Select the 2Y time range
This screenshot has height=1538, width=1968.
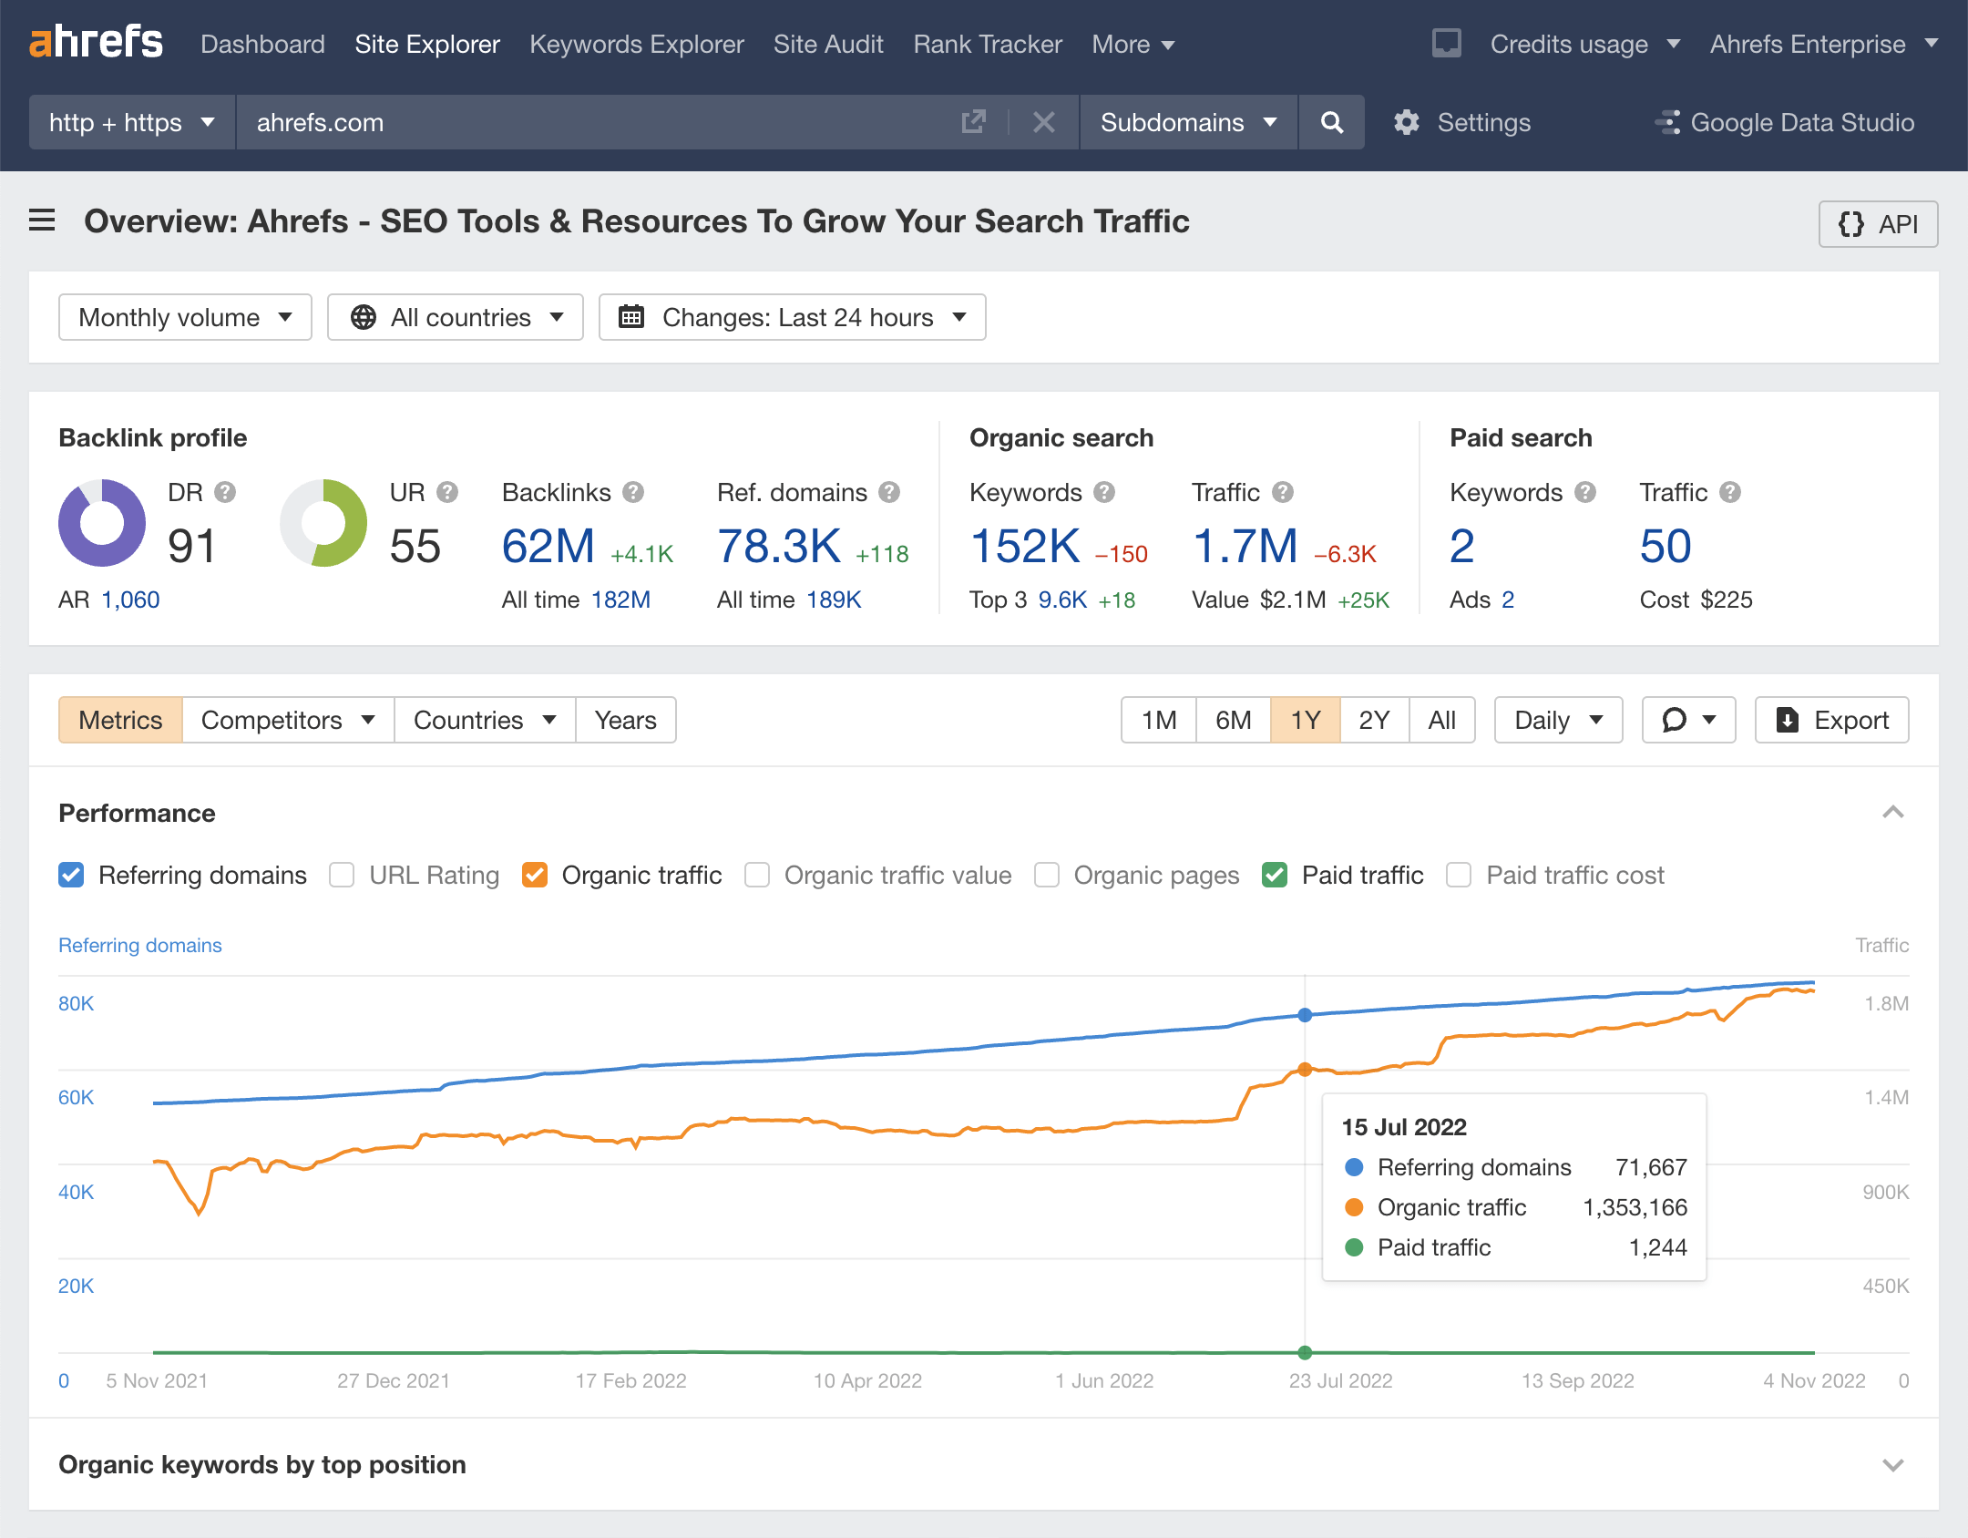click(1374, 720)
